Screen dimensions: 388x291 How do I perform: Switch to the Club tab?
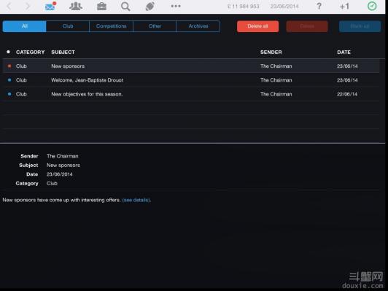coord(68,26)
